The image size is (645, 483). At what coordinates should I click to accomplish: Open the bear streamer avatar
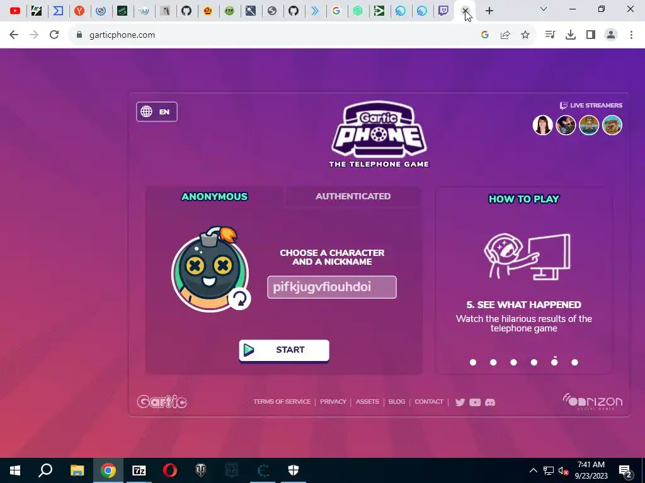coord(612,125)
